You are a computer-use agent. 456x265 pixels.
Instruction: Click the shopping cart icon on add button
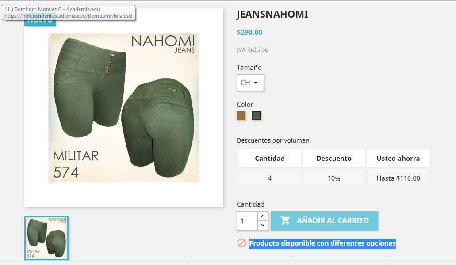(x=285, y=220)
